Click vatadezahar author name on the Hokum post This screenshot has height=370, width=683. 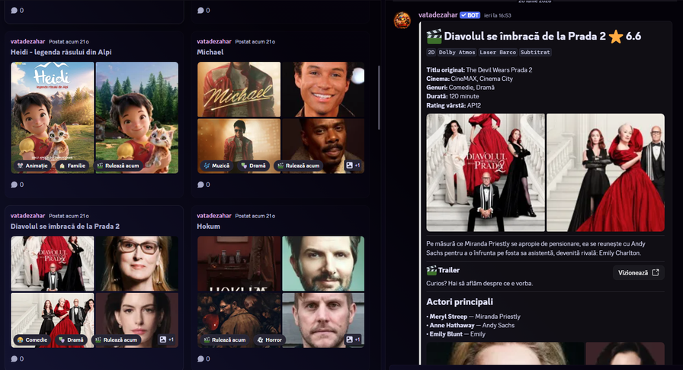click(x=214, y=216)
